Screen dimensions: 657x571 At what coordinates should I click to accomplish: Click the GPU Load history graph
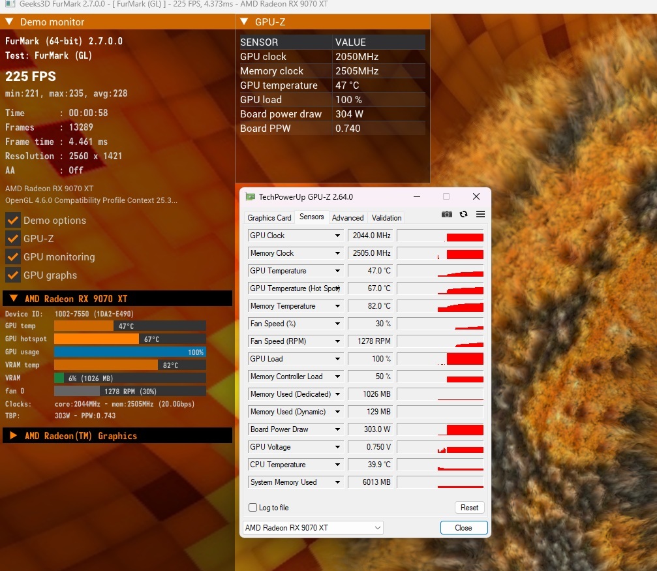[440, 359]
